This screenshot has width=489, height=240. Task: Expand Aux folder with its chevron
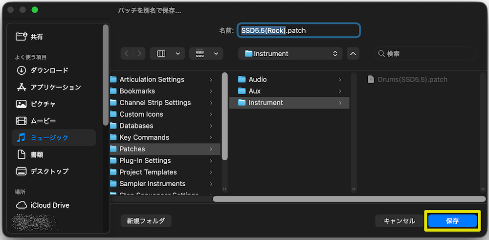[340, 91]
